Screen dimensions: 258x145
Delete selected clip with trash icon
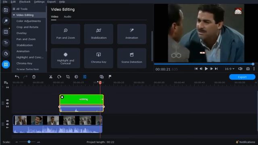pos(34,77)
